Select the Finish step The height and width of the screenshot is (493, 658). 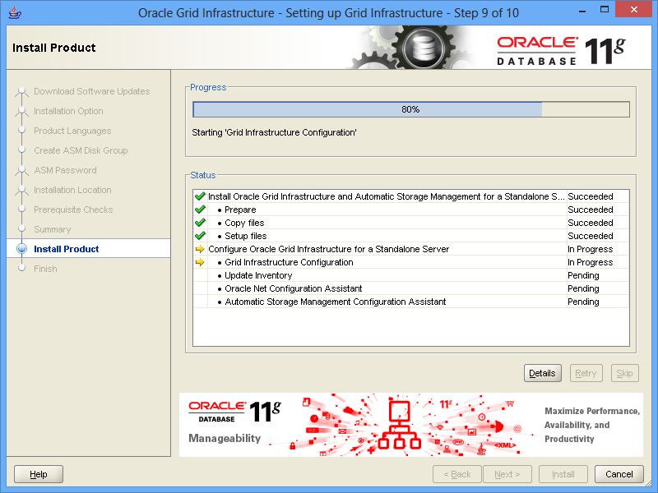[45, 269]
